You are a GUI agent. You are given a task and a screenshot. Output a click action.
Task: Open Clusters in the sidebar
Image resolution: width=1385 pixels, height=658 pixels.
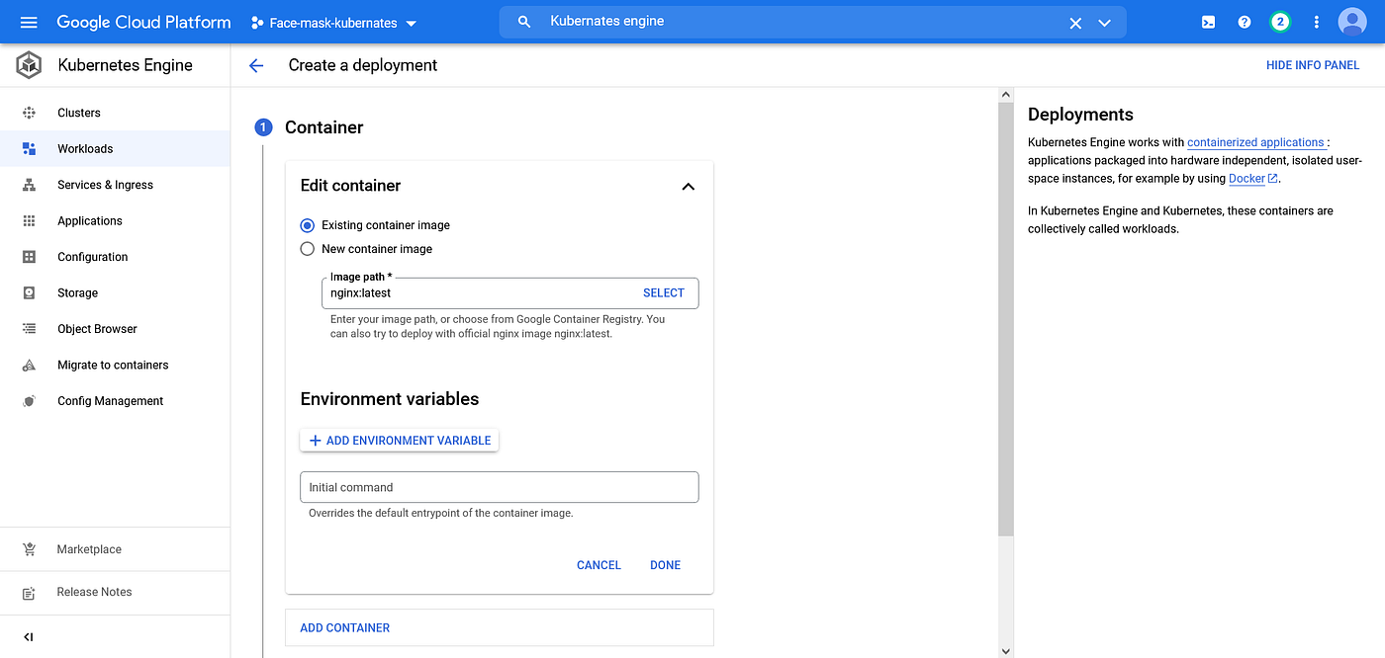click(115, 113)
